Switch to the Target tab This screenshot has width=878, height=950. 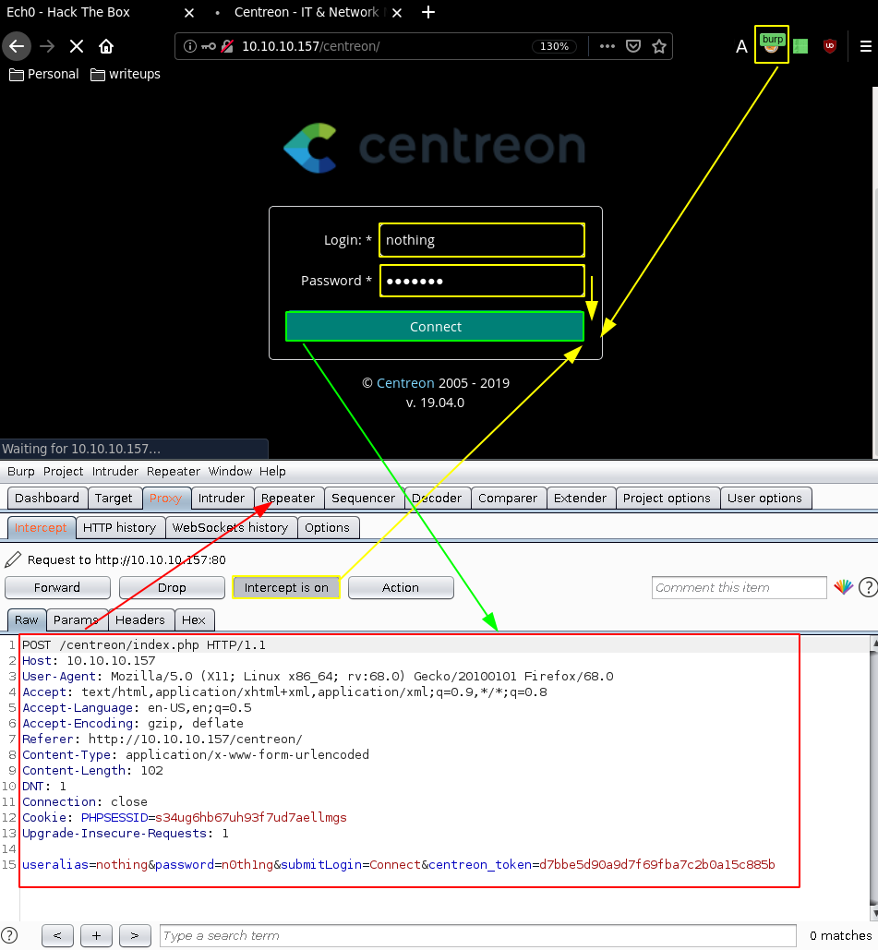click(114, 498)
